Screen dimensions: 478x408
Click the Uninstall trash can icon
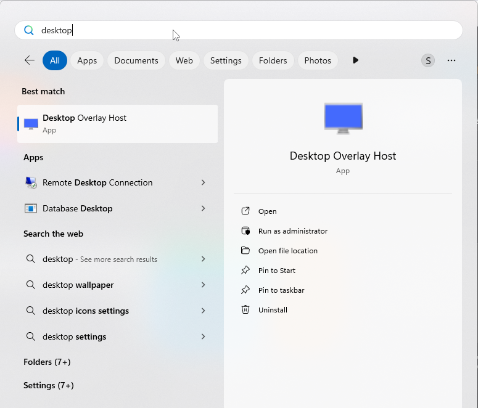tap(245, 309)
